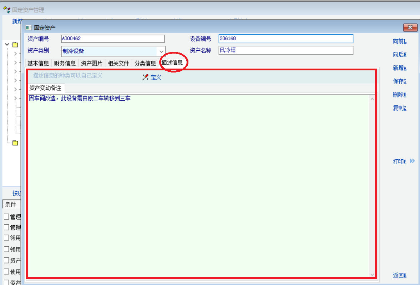The width and height of the screenshot is (420, 285).
Task: Select the bottom yellow folder in the tree
Action: 15,143
